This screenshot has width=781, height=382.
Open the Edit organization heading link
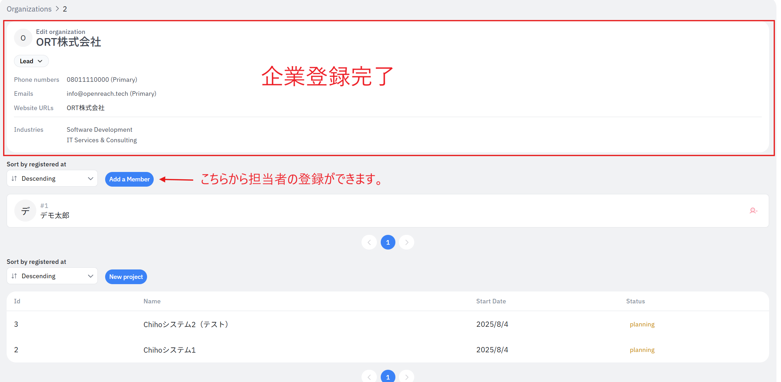60,32
